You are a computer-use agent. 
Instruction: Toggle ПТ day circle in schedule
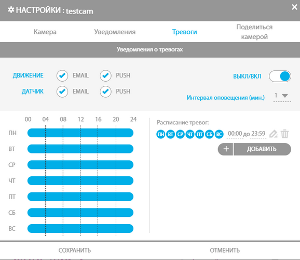(x=199, y=134)
